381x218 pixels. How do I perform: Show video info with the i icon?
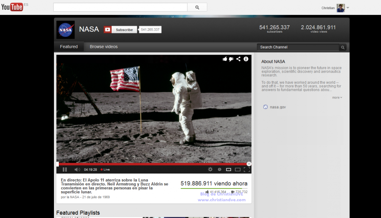pyautogui.click(x=246, y=59)
